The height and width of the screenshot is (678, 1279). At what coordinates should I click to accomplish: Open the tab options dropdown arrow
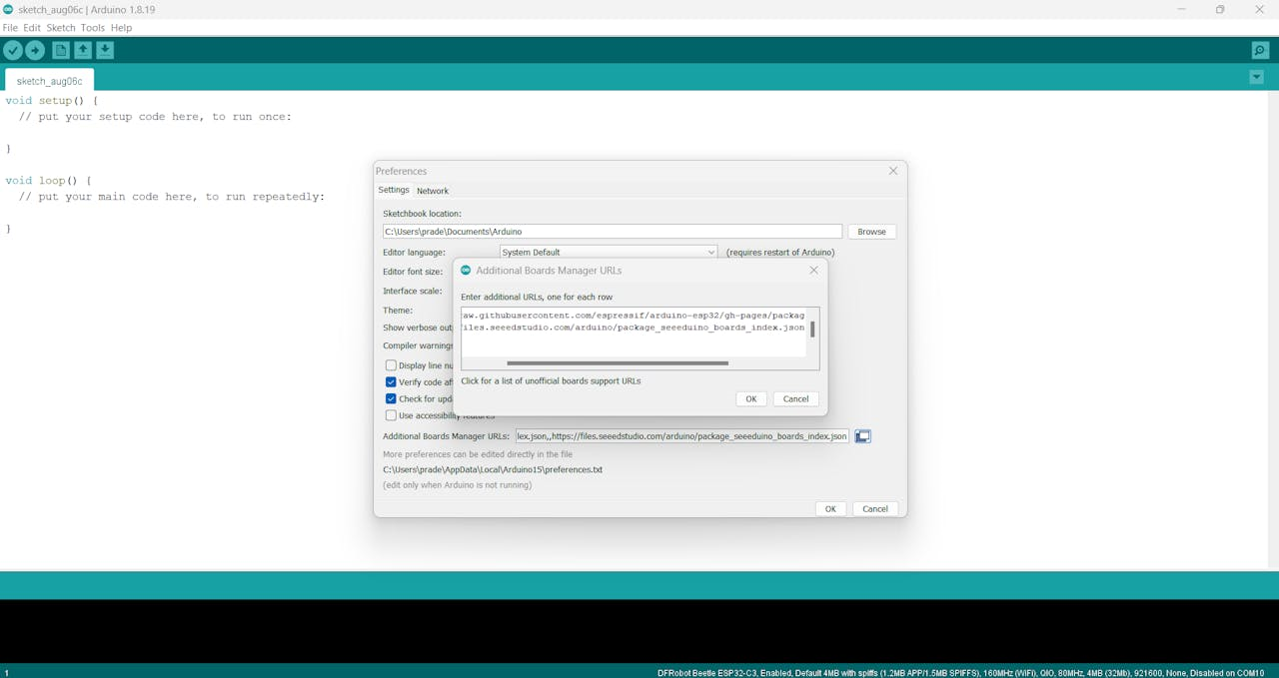pos(1257,77)
